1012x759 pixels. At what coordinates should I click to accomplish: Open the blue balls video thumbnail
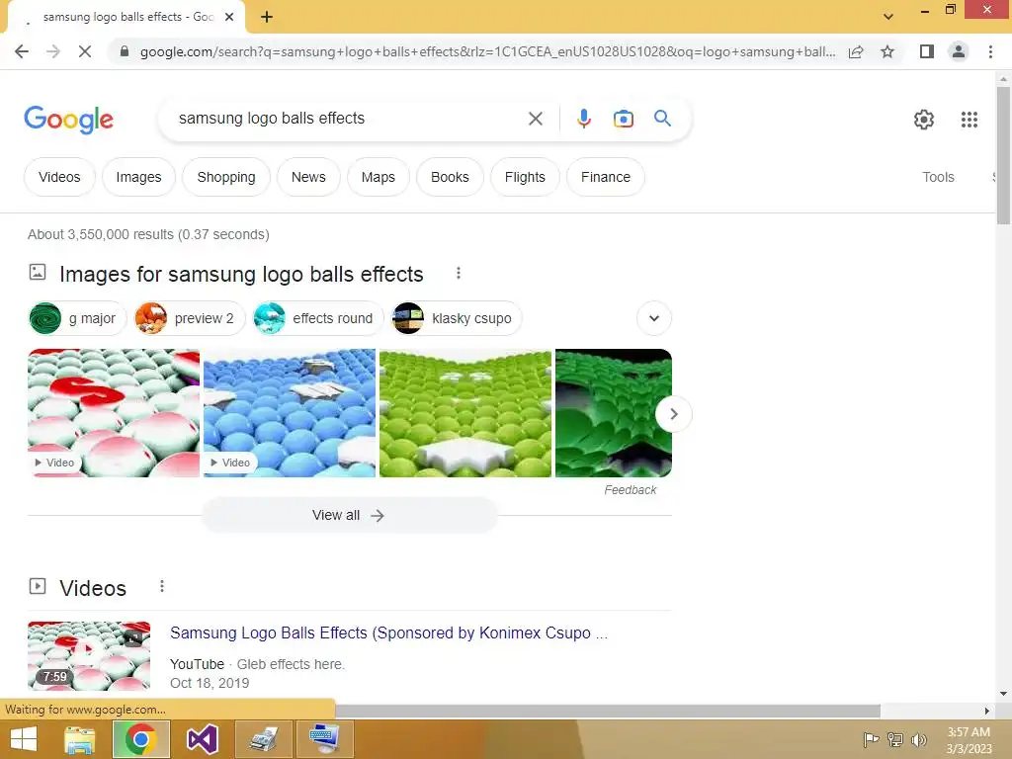pyautogui.click(x=290, y=413)
